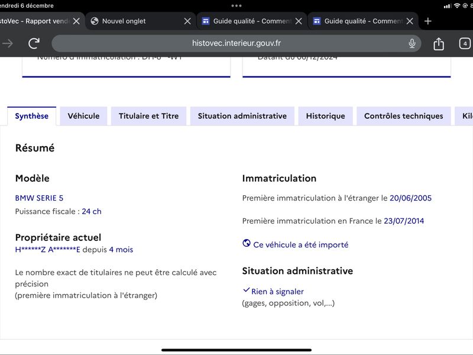Close the second Guide qualité tab
The height and width of the screenshot is (355, 473).
coord(410,21)
